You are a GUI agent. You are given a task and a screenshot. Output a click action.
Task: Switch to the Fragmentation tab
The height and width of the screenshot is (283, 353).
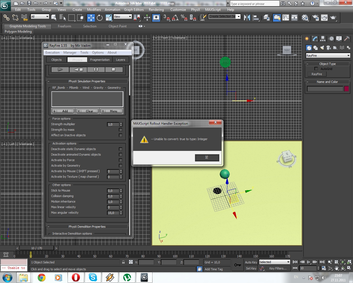[x=100, y=60]
